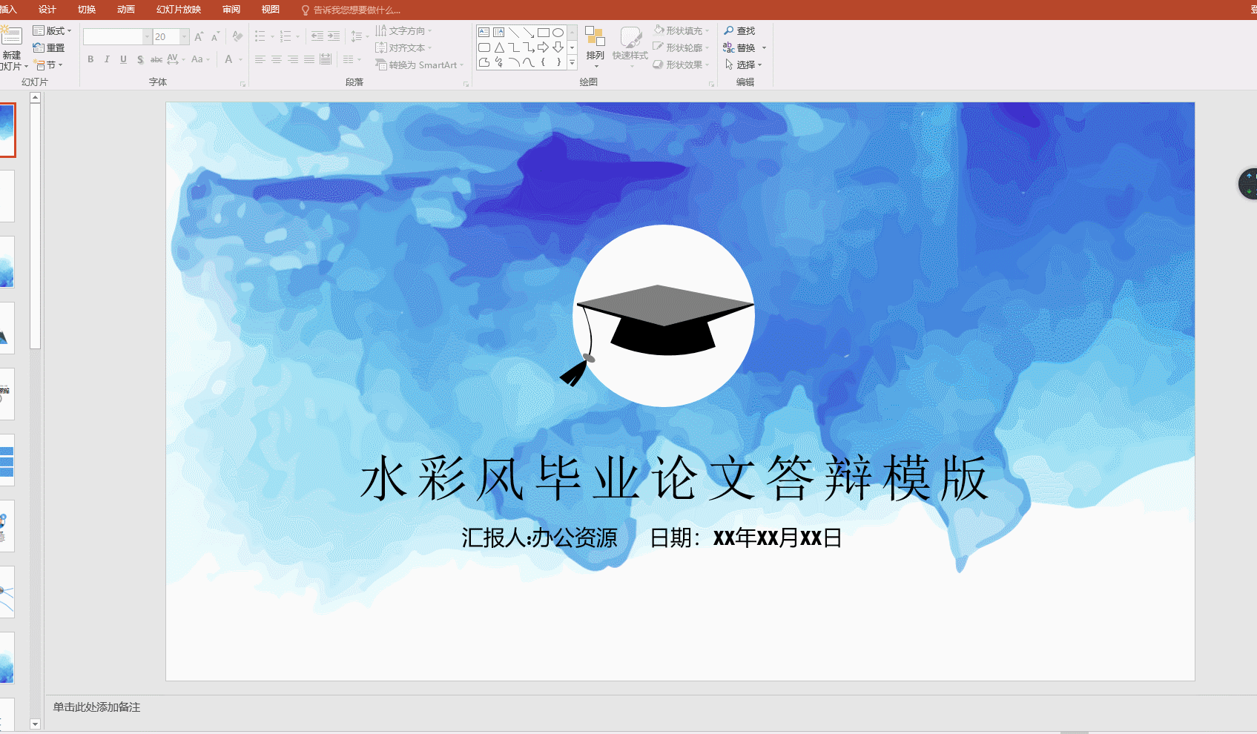Click the 重置 (Reset) slide button
Image resolution: width=1257 pixels, height=734 pixels.
50,47
